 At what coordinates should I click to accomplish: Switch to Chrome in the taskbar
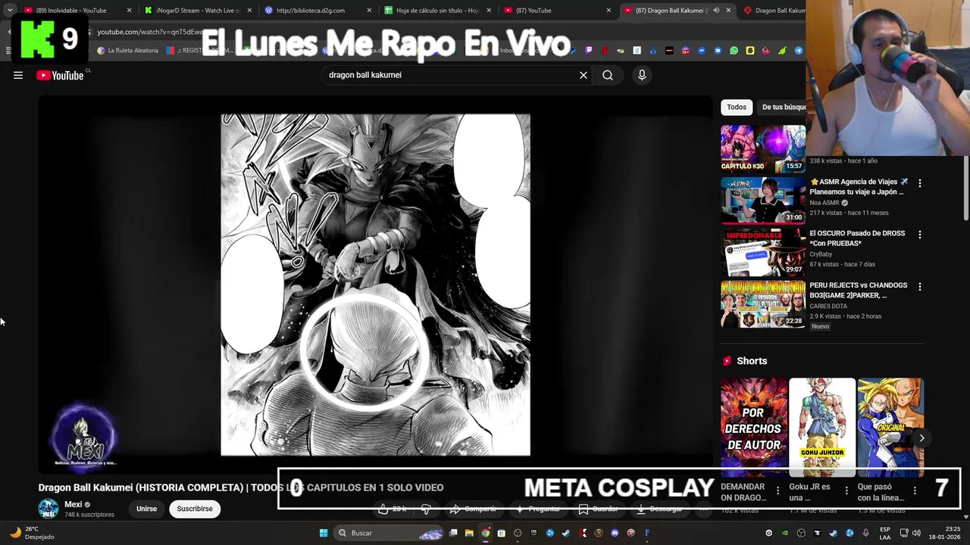pos(486,533)
